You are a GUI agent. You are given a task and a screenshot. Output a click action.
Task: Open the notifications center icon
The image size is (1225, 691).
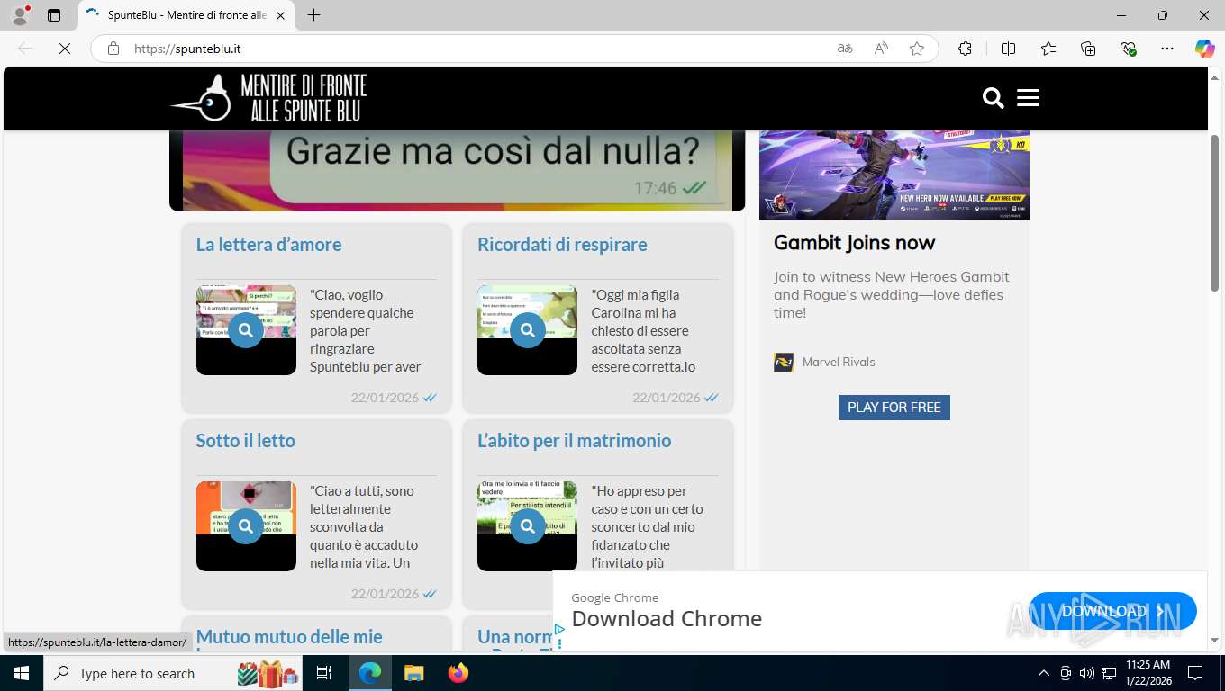(x=1195, y=673)
